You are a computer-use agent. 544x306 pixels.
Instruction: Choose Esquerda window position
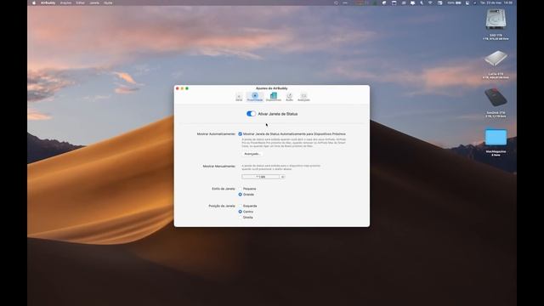[x=240, y=206]
